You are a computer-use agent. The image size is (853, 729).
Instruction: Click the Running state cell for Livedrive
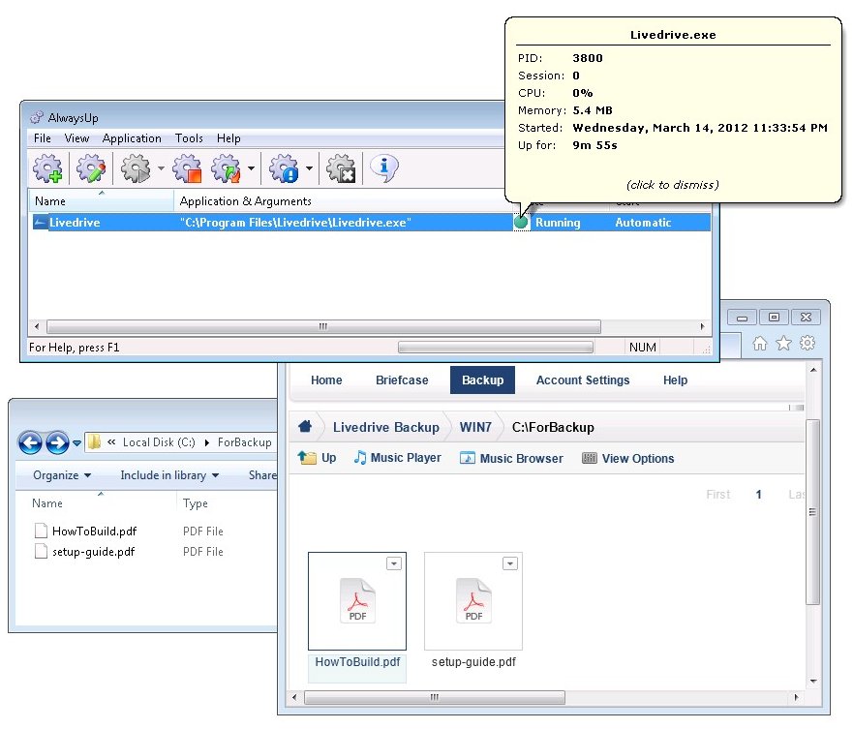[558, 223]
